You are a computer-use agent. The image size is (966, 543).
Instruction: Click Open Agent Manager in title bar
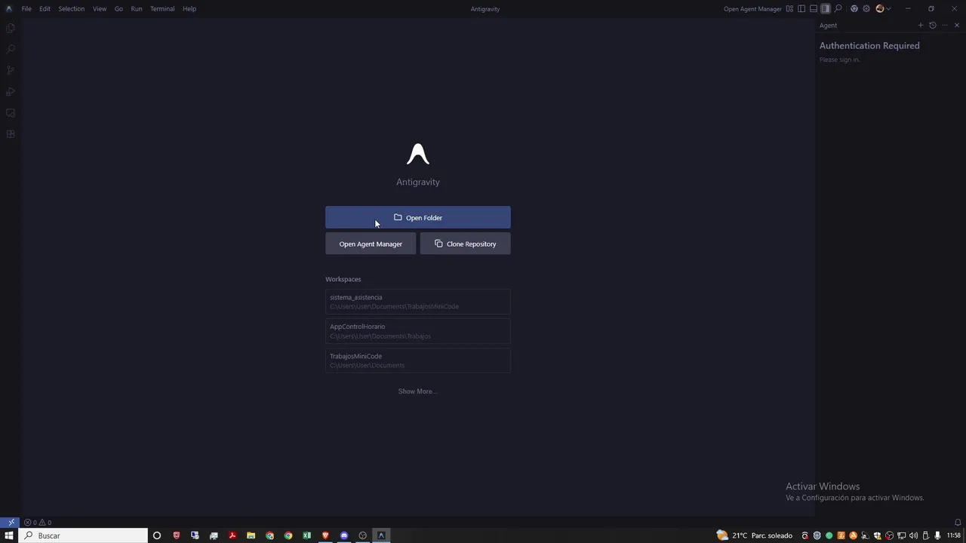pyautogui.click(x=752, y=8)
